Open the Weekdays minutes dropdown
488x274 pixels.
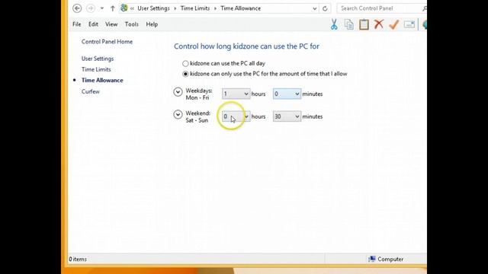(x=287, y=94)
